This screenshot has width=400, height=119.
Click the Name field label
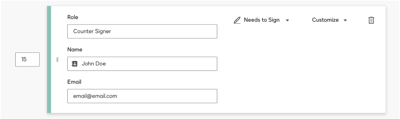74,50
